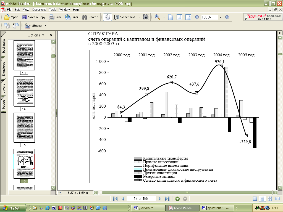
Task: Click the document vertical scrollbar down arrow
Action: (280, 188)
